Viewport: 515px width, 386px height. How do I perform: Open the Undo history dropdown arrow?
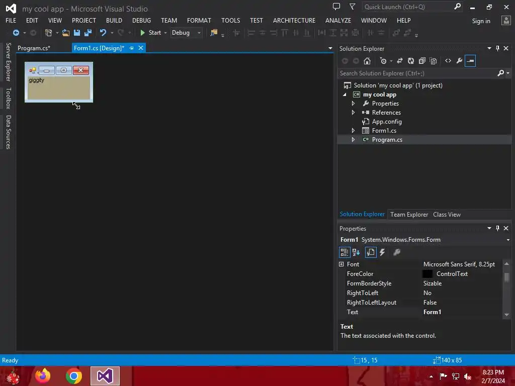pos(112,33)
